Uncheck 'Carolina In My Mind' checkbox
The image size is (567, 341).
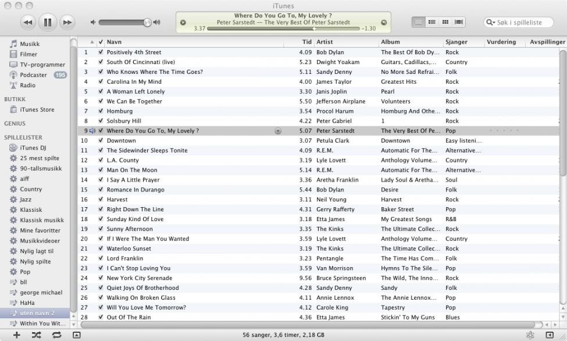coord(101,81)
